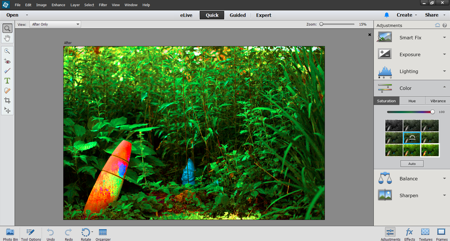The width and height of the screenshot is (450, 241).
Task: Show the Textures panel
Action: (x=426, y=233)
